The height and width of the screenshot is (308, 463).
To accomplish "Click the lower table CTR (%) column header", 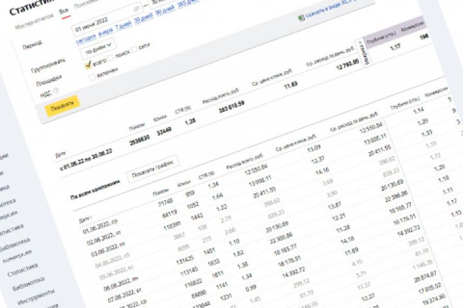I will coord(206,175).
